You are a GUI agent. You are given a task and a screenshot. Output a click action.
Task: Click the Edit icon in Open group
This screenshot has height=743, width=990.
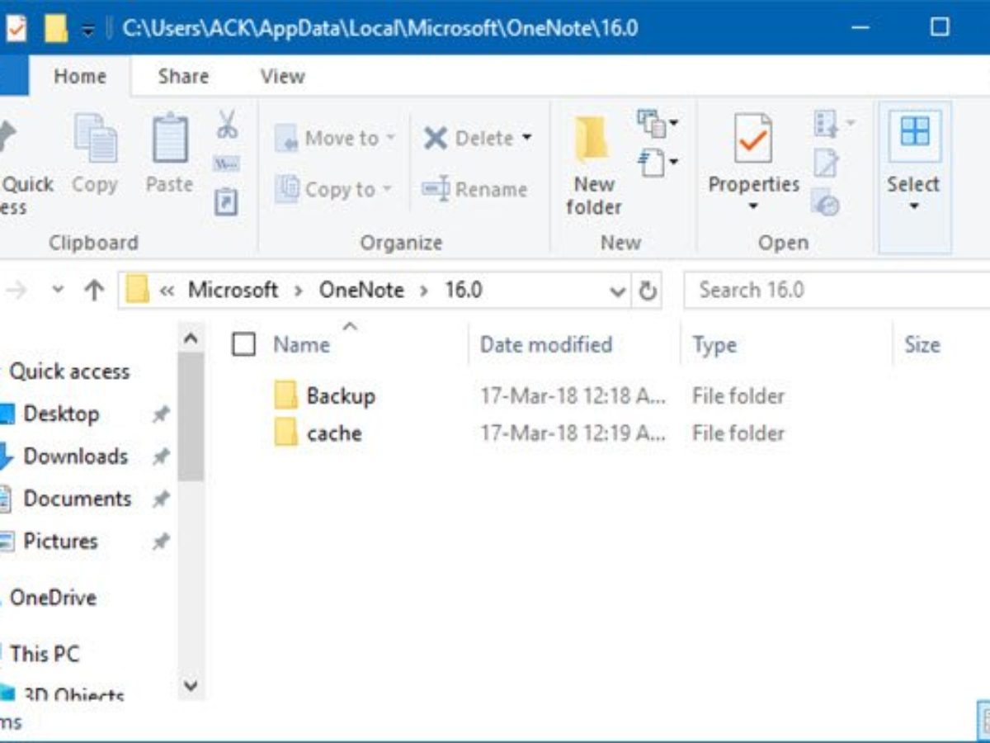pyautogui.click(x=826, y=163)
